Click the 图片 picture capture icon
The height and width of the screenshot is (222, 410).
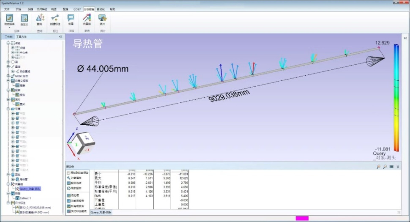[102, 18]
